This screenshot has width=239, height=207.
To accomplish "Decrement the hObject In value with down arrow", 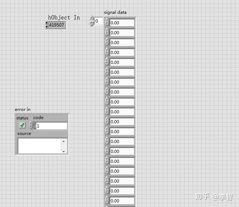I will [x=47, y=27].
